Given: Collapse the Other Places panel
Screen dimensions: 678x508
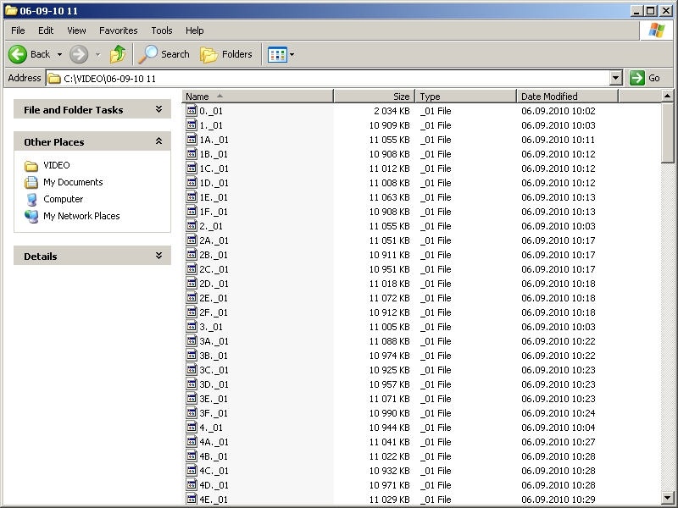Looking at the screenshot, I should coord(158,141).
